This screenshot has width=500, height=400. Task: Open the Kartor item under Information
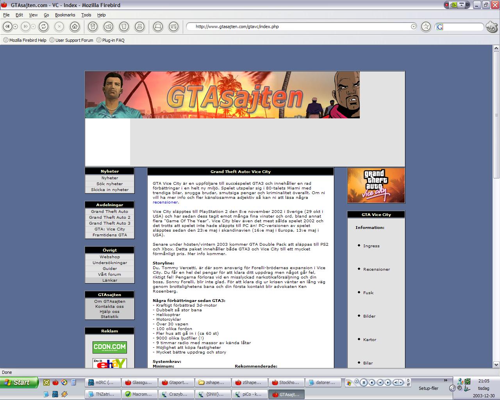pos(370,340)
